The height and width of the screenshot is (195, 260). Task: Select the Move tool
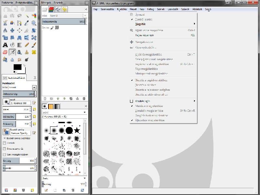tap(12, 30)
